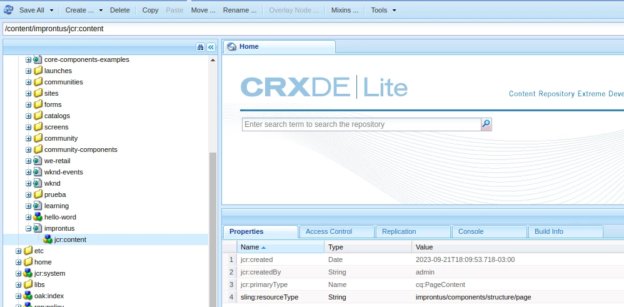Switch to the Replication tab
The image size is (624, 307).
[x=413, y=231]
